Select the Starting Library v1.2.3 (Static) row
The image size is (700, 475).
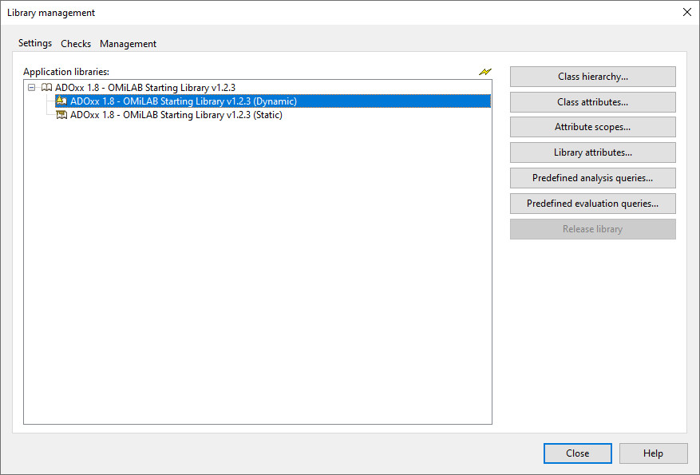(x=176, y=115)
